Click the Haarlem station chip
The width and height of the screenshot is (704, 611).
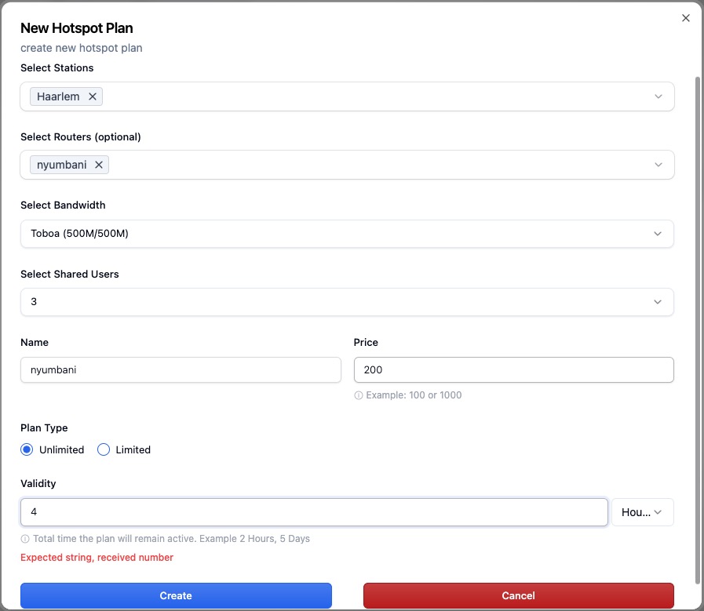pyautogui.click(x=58, y=96)
